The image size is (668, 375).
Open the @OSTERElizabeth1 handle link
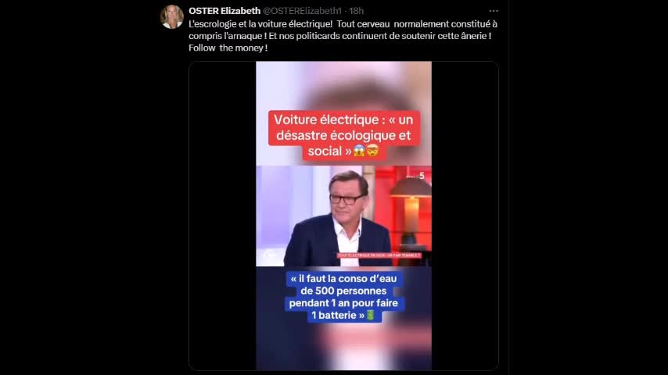(302, 11)
